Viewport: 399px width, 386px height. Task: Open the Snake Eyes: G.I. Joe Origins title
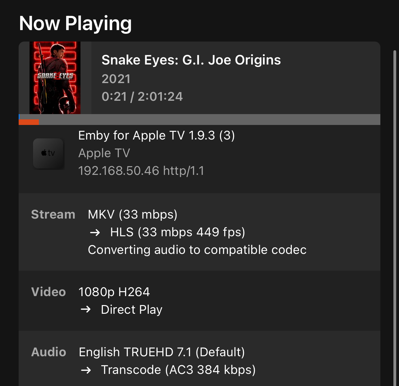(191, 60)
